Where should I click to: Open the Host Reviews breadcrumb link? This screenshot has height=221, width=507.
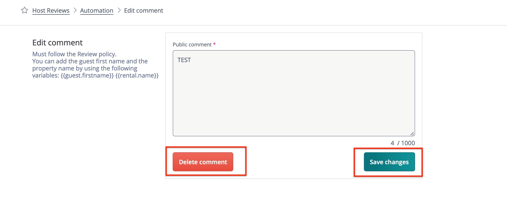[51, 11]
